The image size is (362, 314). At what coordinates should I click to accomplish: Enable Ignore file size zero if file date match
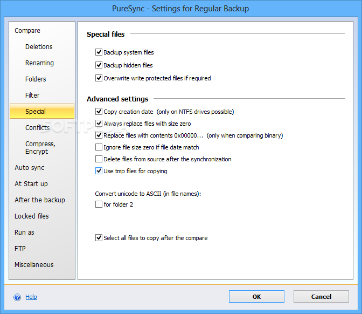coord(99,147)
